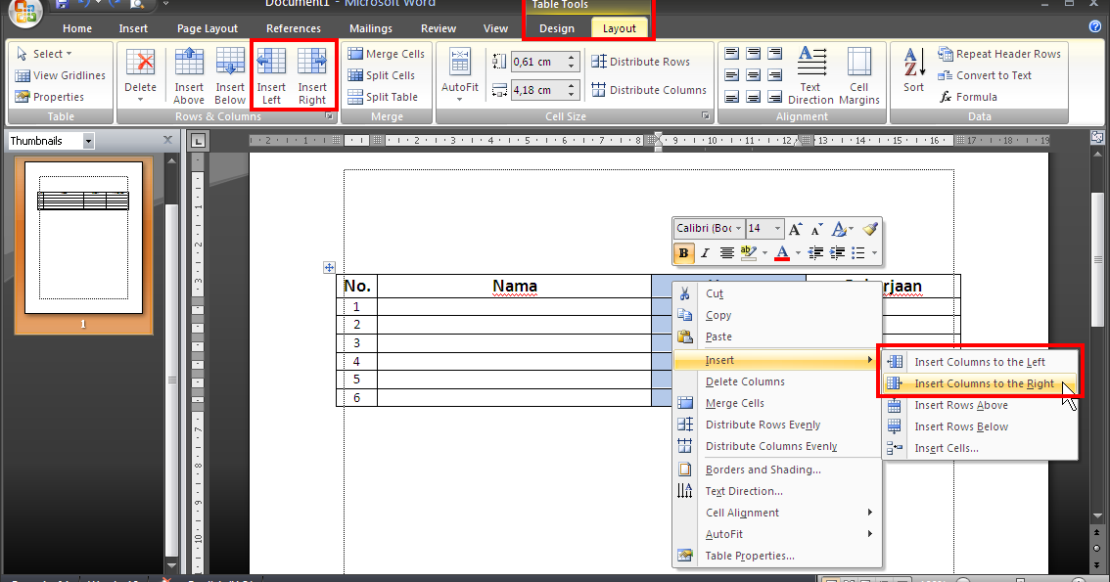1110x582 pixels.
Task: Click the text highlight color button
Action: click(748, 252)
